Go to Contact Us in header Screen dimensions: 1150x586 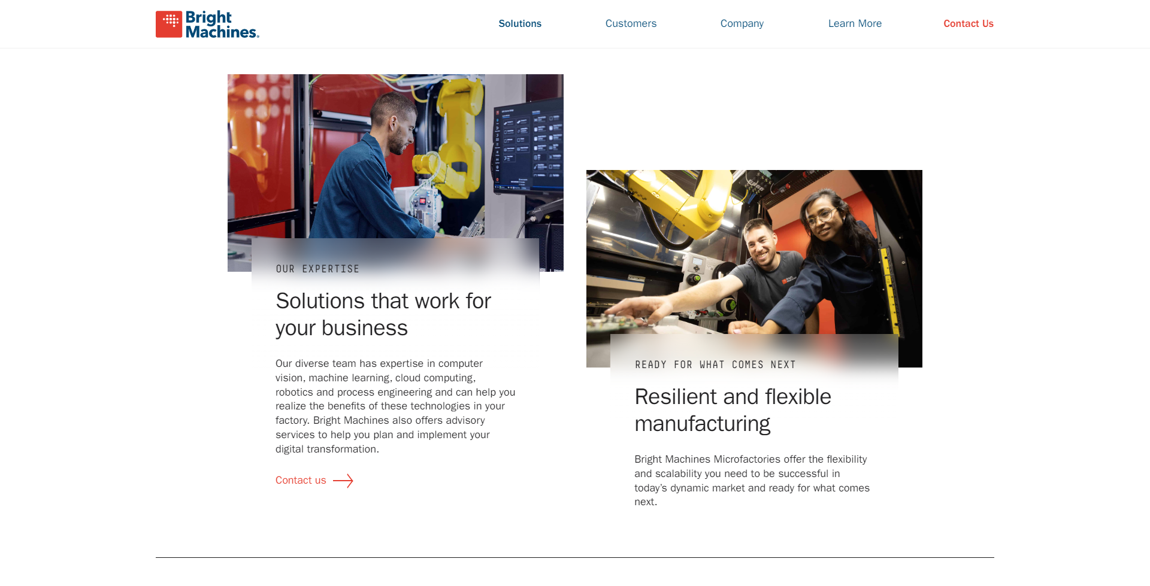click(x=968, y=24)
